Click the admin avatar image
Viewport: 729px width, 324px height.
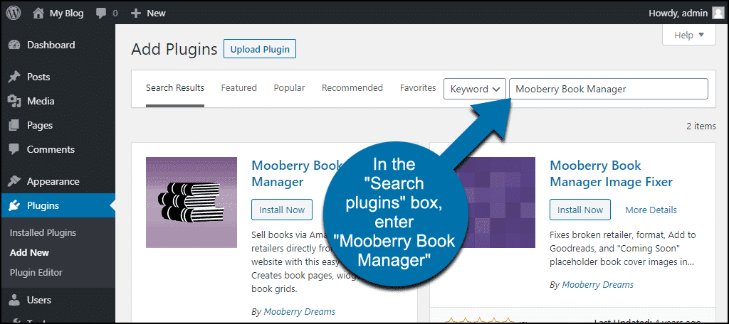[x=718, y=13]
